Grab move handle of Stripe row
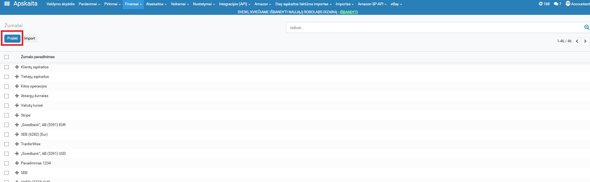The image size is (590, 182). 17,115
